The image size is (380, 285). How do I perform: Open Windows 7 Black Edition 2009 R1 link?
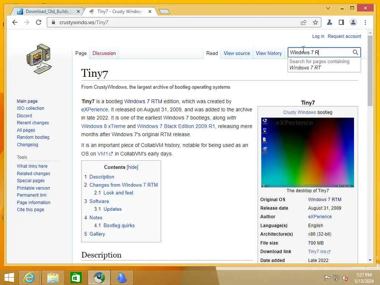176,126
